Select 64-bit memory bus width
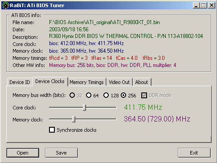 click(x=89, y=95)
